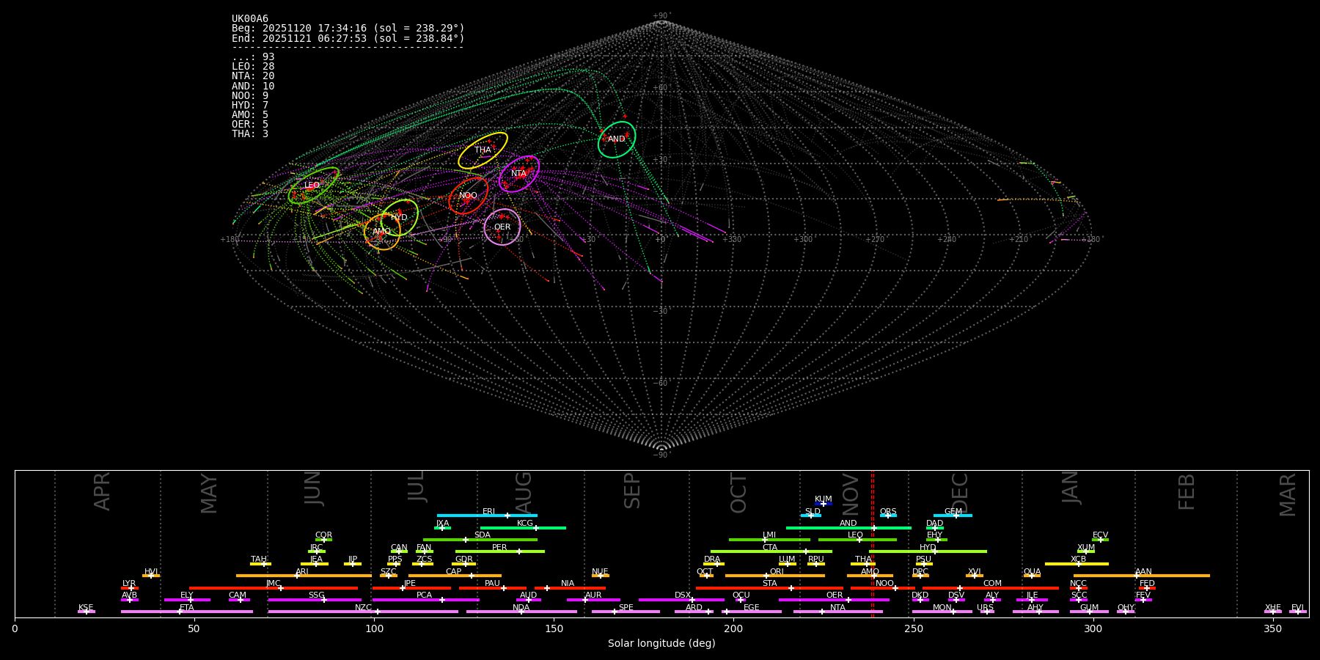Click the KCG shower bar in timeline
The height and width of the screenshot is (660, 1320).
coord(523,528)
